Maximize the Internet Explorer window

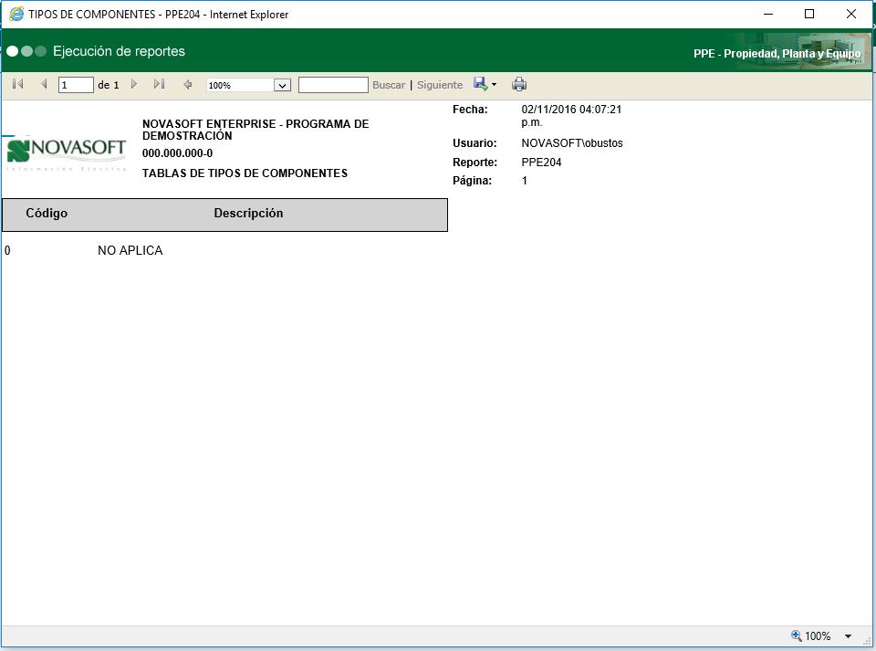[809, 14]
